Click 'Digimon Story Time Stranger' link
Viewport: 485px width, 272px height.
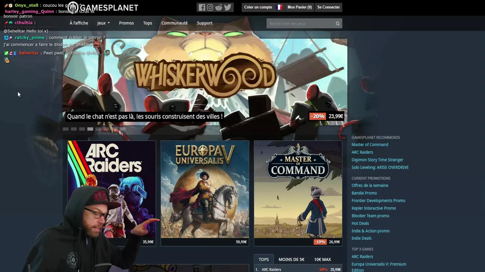377,160
